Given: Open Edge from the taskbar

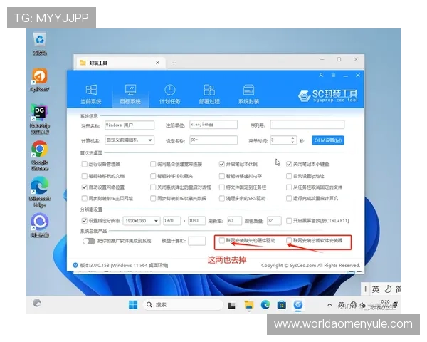Looking at the screenshot, I should pos(265,305).
